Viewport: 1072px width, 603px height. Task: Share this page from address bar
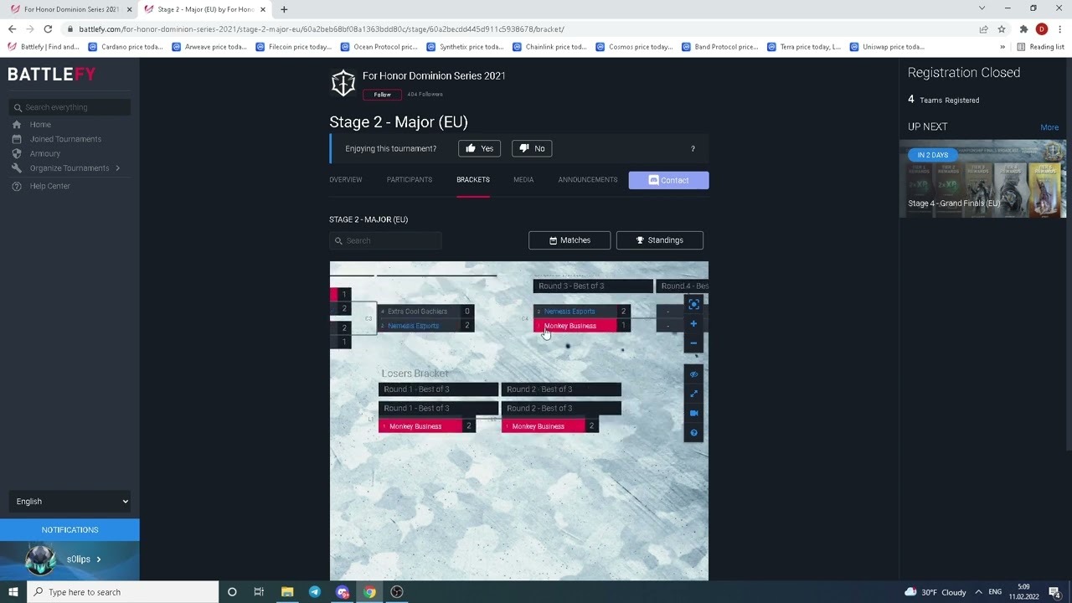[984, 29]
